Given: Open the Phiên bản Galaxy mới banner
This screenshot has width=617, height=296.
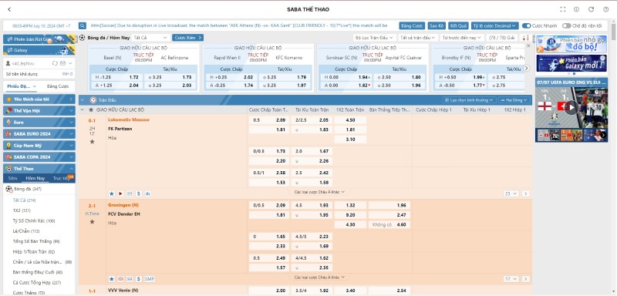Looking at the screenshot, I should 571,63.
